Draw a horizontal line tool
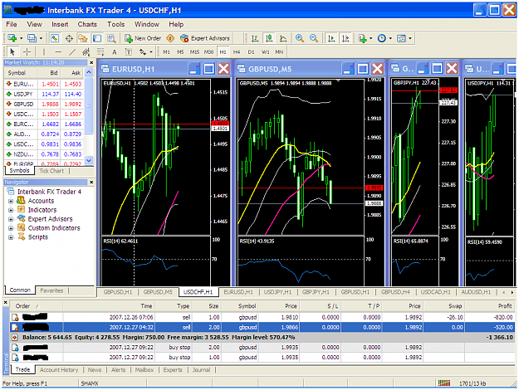519x390 pixels. point(58,52)
